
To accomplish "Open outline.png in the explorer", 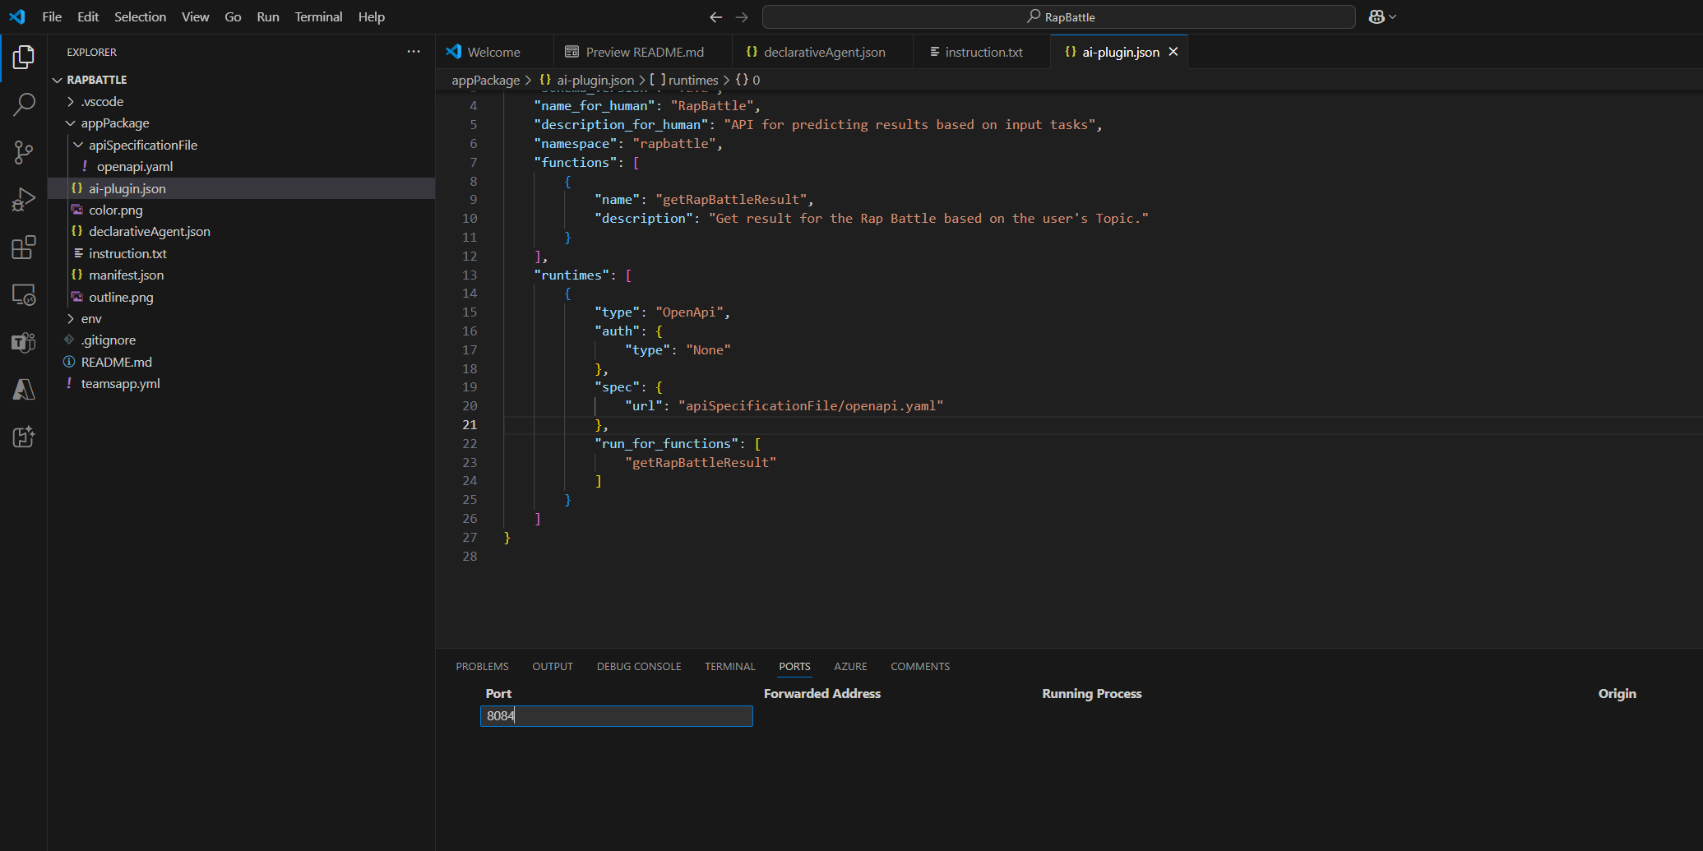I will click(121, 297).
